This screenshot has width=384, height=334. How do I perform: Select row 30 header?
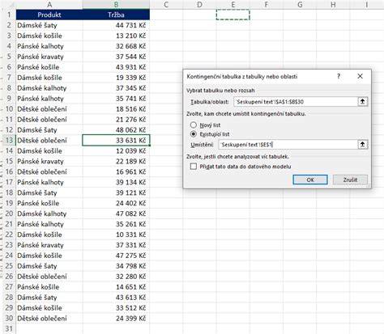pos(9,318)
